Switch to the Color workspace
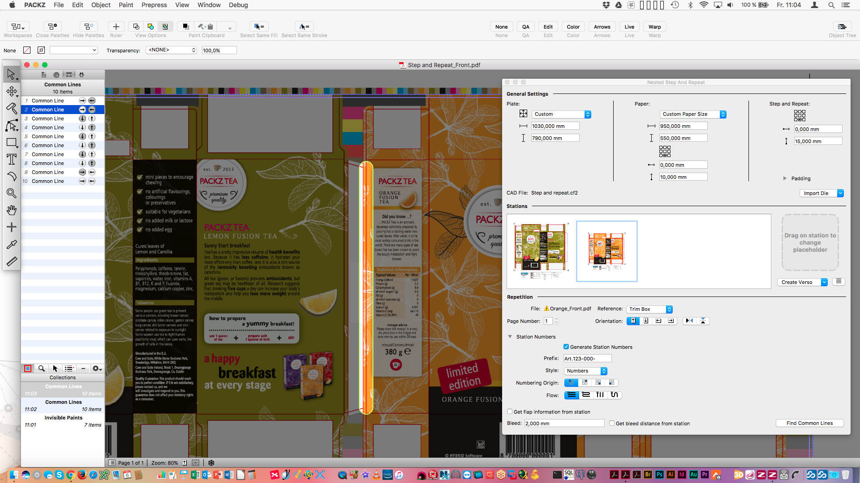The height and width of the screenshot is (483, 860). (x=573, y=27)
